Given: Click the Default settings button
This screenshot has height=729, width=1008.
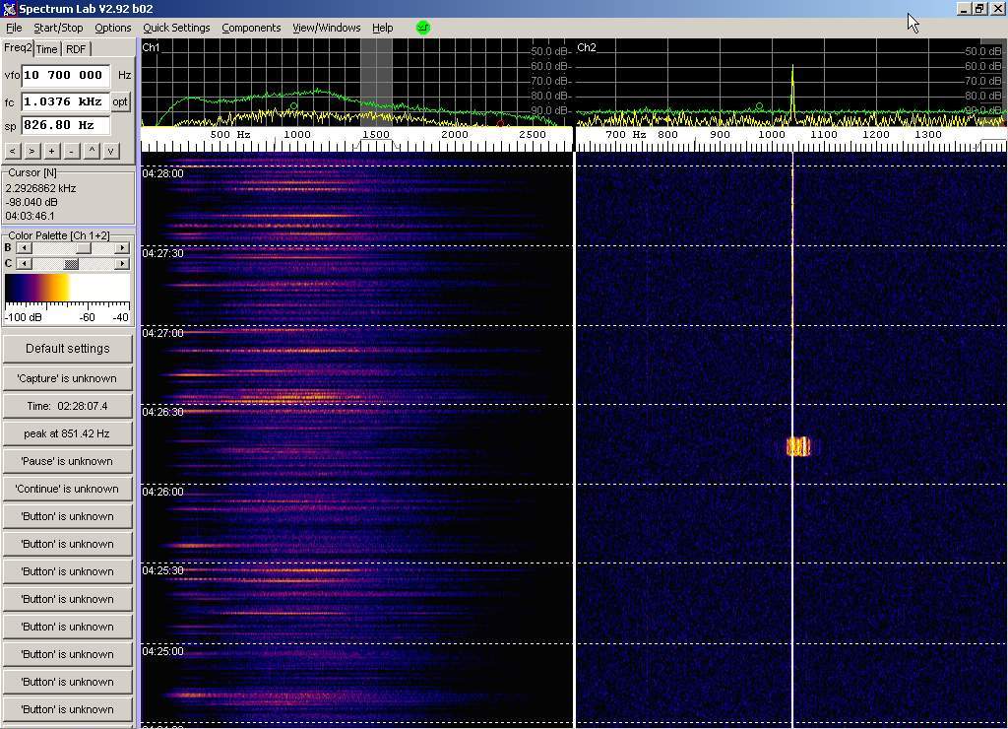Looking at the screenshot, I should point(67,349).
